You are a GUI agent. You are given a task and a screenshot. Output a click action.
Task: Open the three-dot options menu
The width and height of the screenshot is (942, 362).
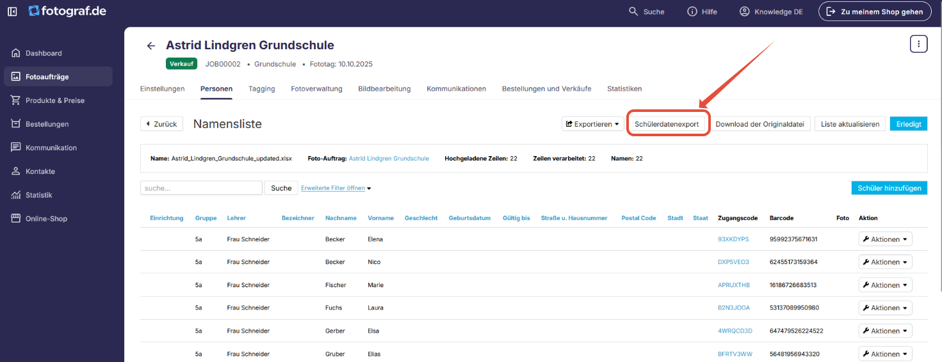919,44
